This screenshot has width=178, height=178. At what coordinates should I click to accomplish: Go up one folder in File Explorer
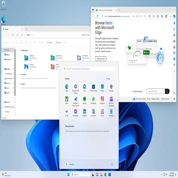coord(13,35)
